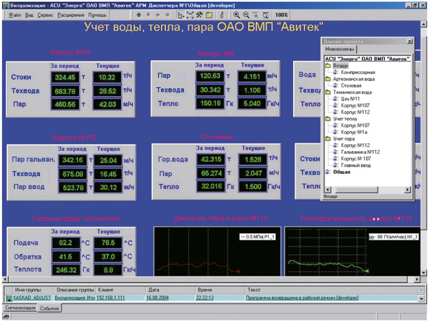Switch to the Сигнализация tab
The width and height of the screenshot is (429, 322).
tap(20, 308)
